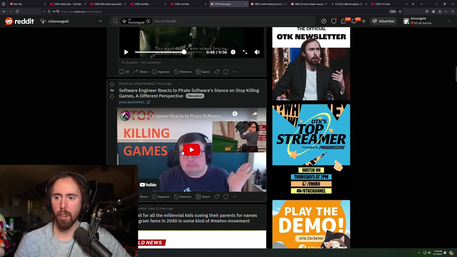Image resolution: width=457 pixels, height=257 pixels.
Task: Downvote the Software Engineer Reacts post
Action: [112, 96]
